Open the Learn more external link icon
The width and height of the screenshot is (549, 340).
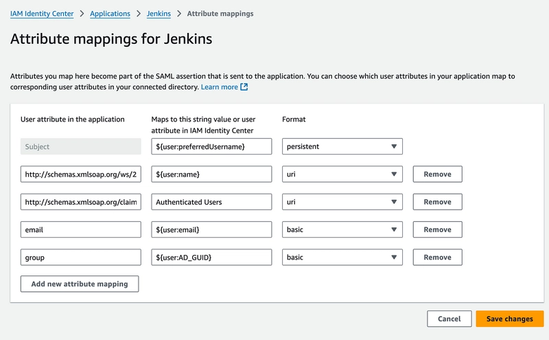pyautogui.click(x=244, y=87)
